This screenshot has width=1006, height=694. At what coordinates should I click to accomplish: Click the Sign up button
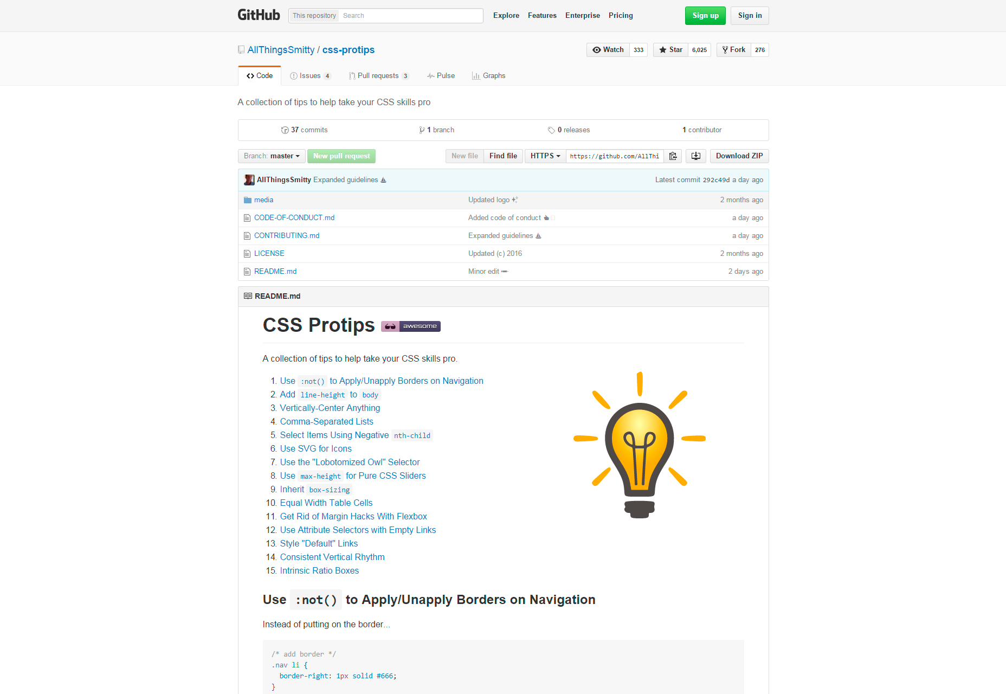[705, 16]
